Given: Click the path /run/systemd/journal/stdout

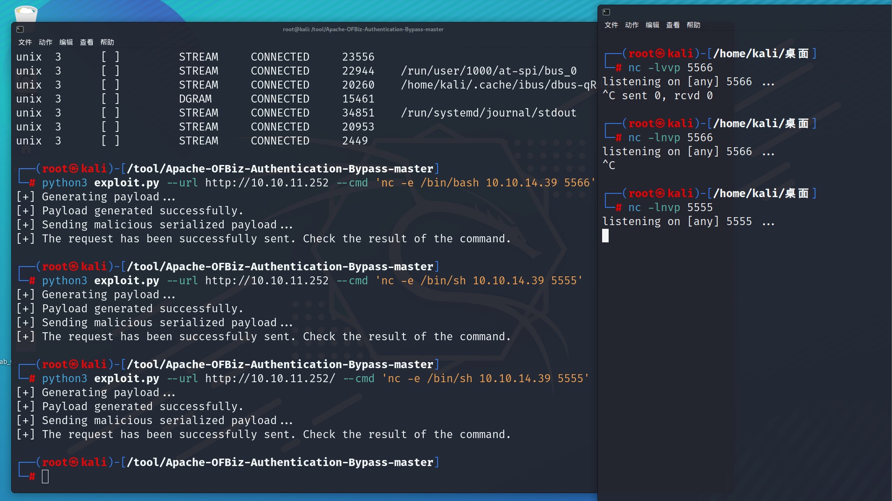Looking at the screenshot, I should coord(489,113).
